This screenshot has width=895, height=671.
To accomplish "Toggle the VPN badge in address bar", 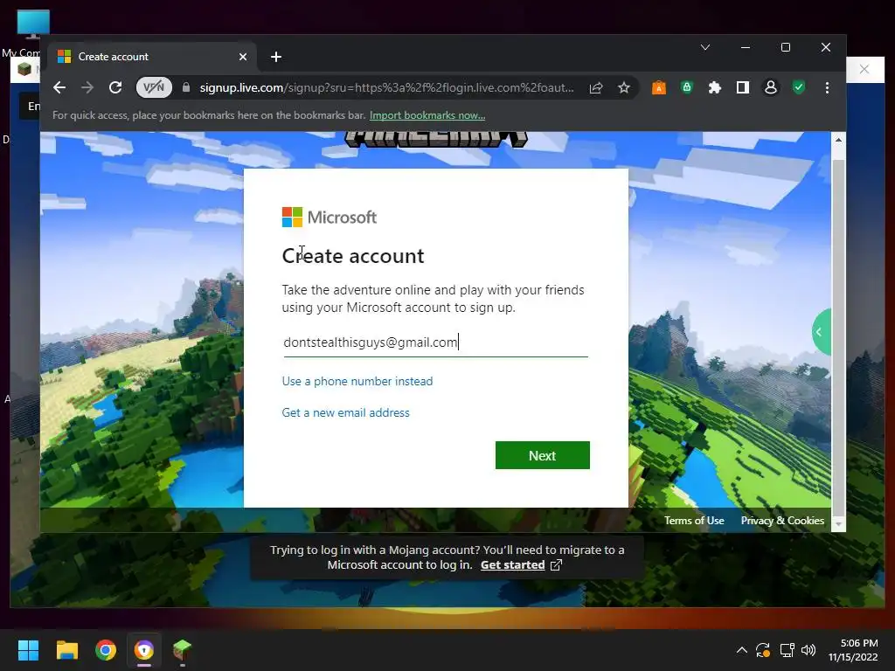I will tap(154, 87).
